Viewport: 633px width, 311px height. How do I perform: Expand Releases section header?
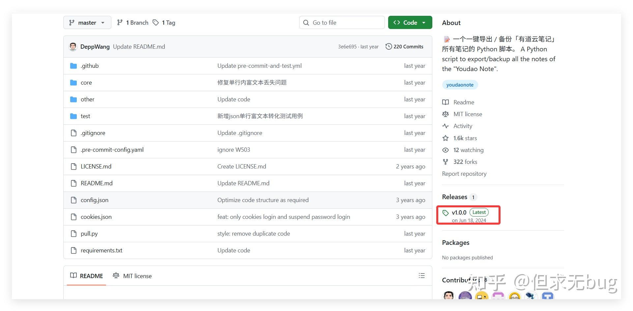pos(454,197)
